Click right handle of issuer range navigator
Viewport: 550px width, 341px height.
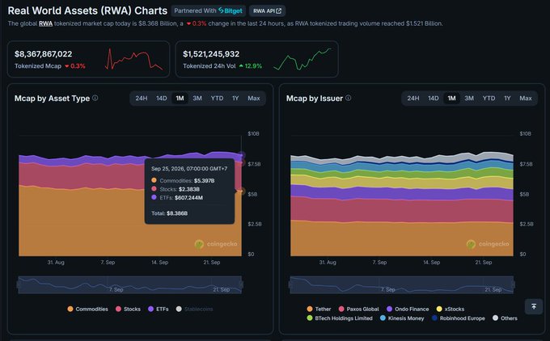[513, 285]
